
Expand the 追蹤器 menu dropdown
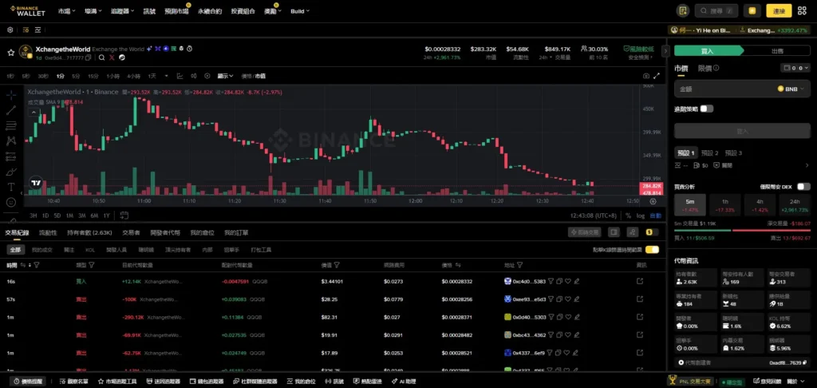122,11
